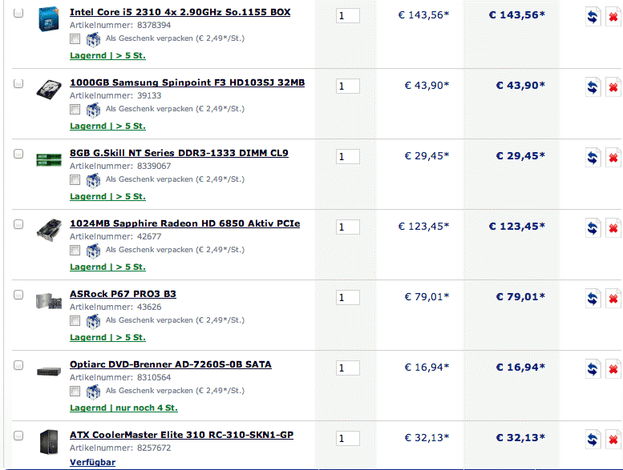Enable gift wrapping for ASRock P67 PRO3 B3
The height and width of the screenshot is (470, 623).
(x=75, y=321)
